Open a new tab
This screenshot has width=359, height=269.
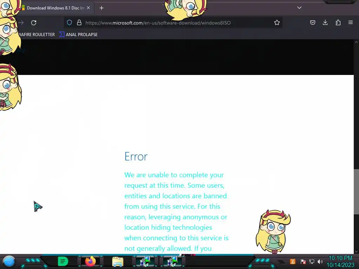(x=101, y=8)
